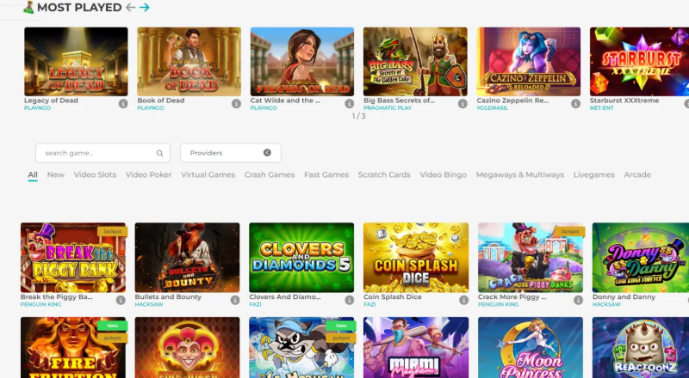Viewport: 689px width, 378px height.
Task: Switch to Livegames tab
Action: coord(594,174)
